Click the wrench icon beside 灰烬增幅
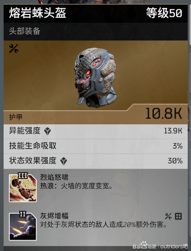 click(168, 216)
